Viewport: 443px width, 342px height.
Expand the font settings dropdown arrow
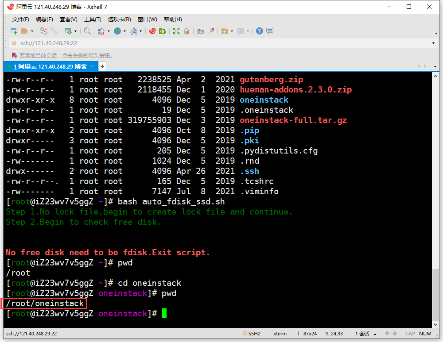pyautogui.click(x=141, y=31)
